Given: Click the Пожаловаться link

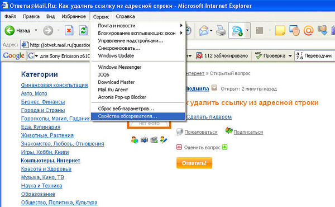Looking at the screenshot, I should (x=201, y=132).
